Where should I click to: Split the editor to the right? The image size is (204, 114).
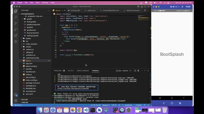[x=145, y=10]
